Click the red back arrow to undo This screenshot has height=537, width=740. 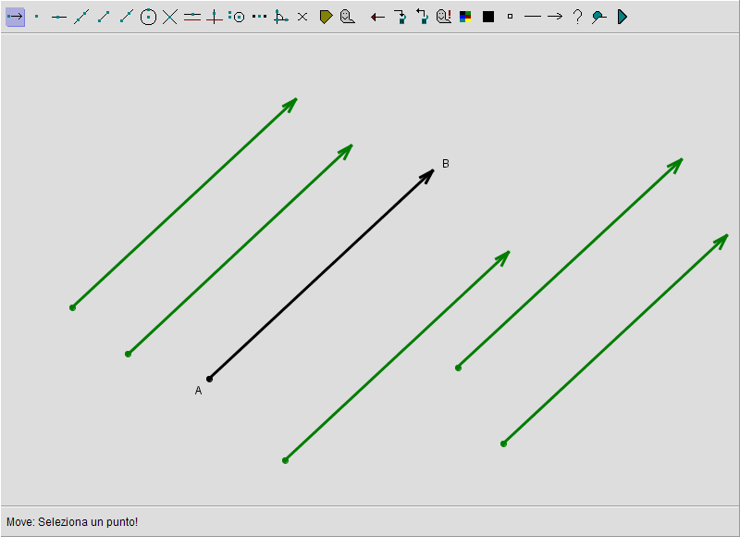[377, 18]
